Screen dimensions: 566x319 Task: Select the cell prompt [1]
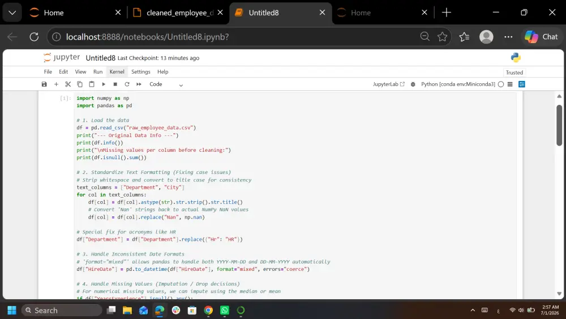(65, 98)
